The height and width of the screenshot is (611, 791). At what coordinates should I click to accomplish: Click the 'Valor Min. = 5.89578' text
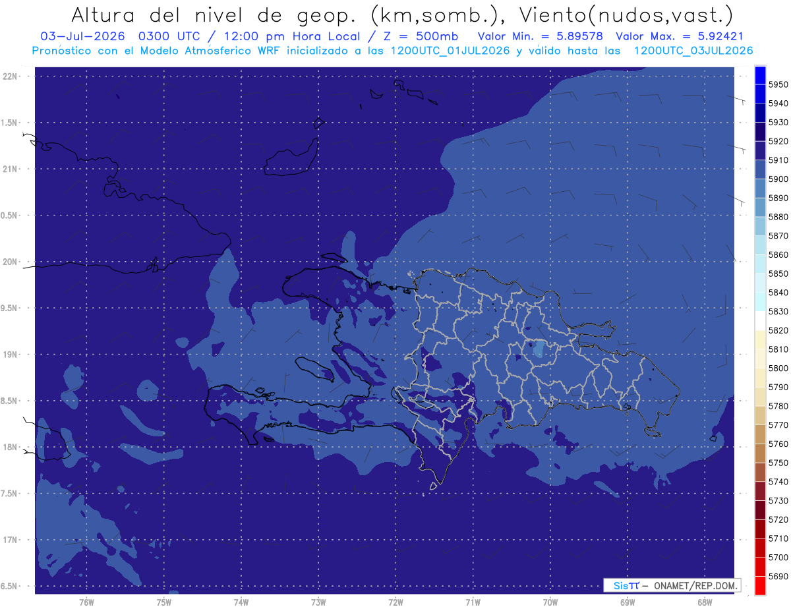coord(540,36)
